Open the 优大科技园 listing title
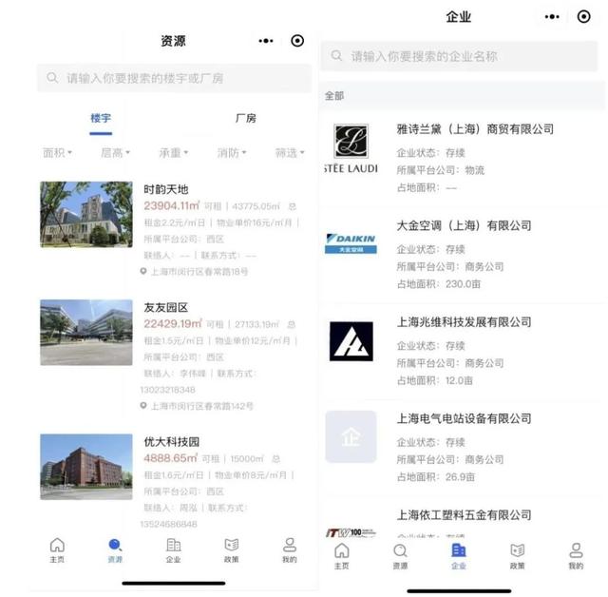This screenshot has height=597, width=608. click(x=172, y=442)
